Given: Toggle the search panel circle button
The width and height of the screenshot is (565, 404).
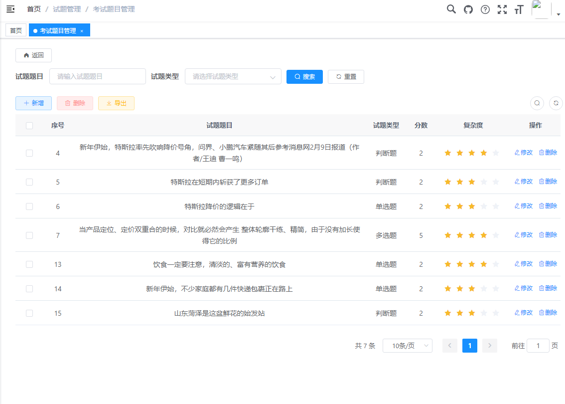Looking at the screenshot, I should [x=537, y=103].
